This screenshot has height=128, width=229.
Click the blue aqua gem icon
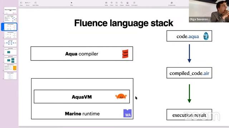[206, 36]
